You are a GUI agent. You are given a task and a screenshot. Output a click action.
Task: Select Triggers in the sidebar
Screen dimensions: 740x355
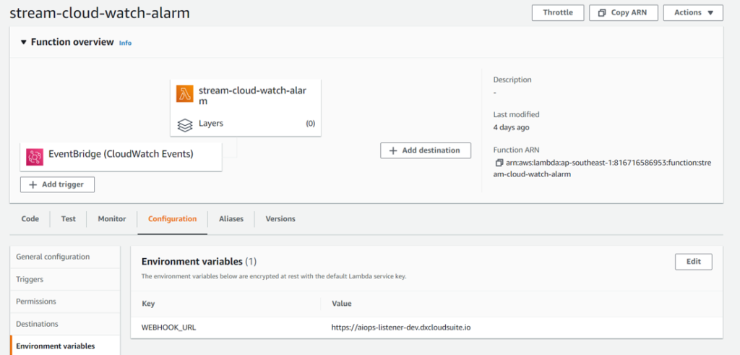coord(65,280)
